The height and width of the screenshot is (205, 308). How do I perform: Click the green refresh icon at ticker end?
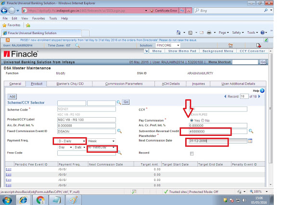tap(266, 40)
